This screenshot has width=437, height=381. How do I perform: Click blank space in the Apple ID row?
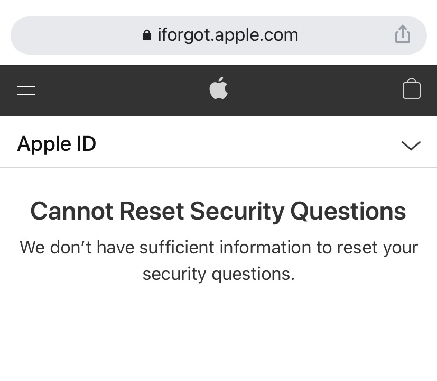point(248,144)
